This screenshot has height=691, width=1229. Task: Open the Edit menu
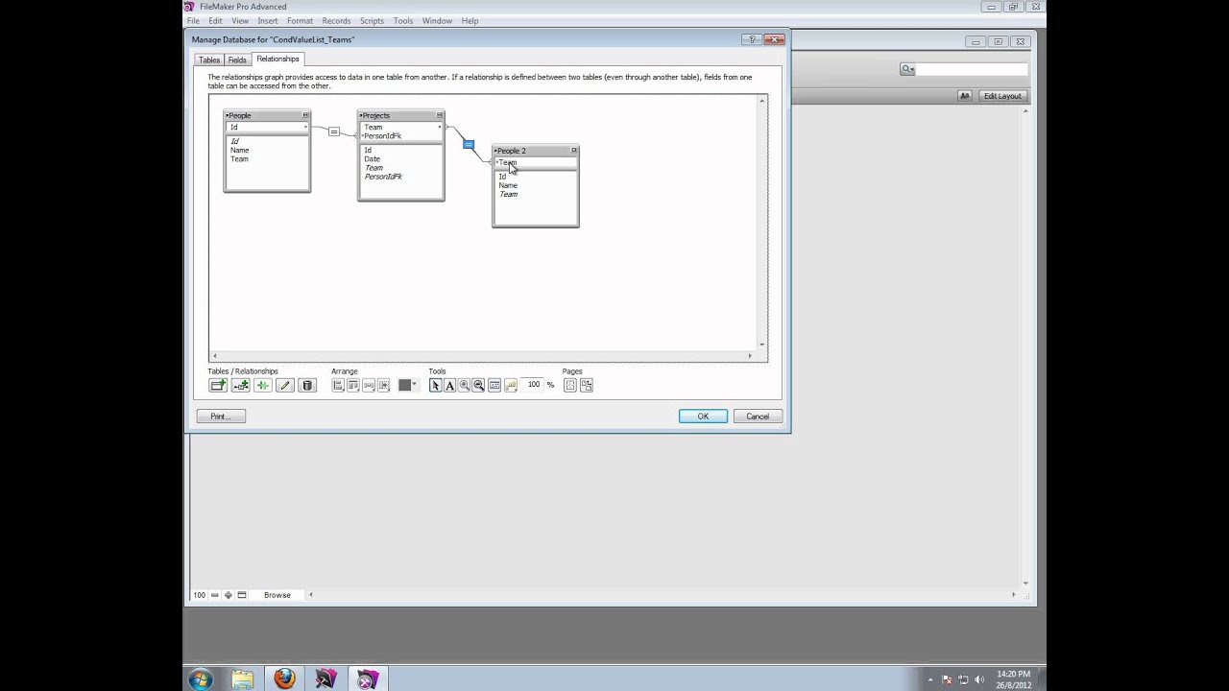click(x=215, y=21)
